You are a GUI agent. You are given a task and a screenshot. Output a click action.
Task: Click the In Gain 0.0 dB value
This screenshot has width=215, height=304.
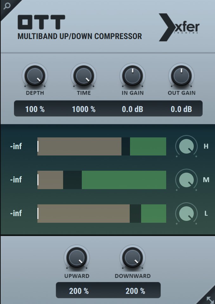point(133,109)
